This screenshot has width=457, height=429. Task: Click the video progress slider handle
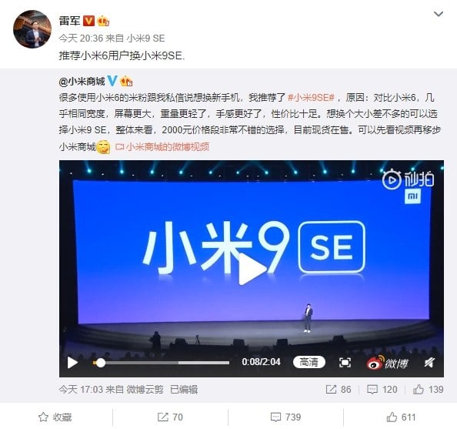tap(101, 363)
